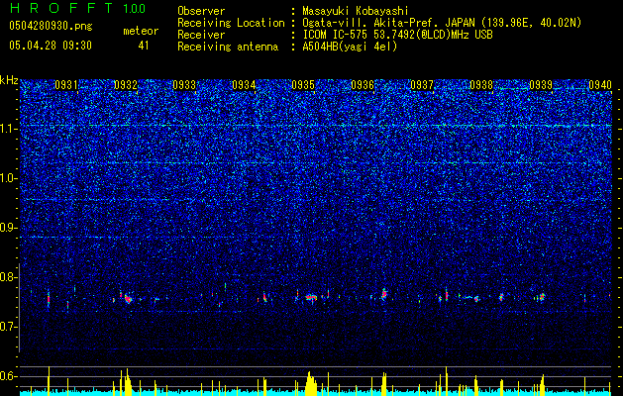Select the 0934 time marker
Viewport: 623px width, 396px height.
pos(244,85)
